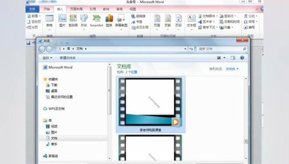Click 文档 in the address breadcrumb
The image size is (289, 164).
pos(79,49)
